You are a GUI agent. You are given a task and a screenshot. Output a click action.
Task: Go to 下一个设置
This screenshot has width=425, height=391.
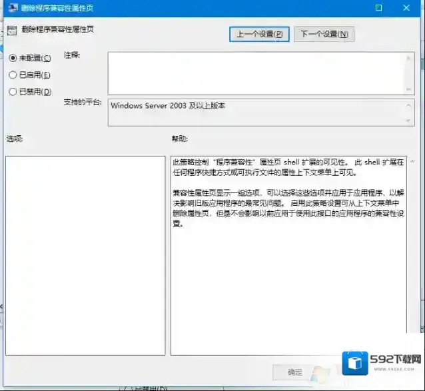[324, 34]
